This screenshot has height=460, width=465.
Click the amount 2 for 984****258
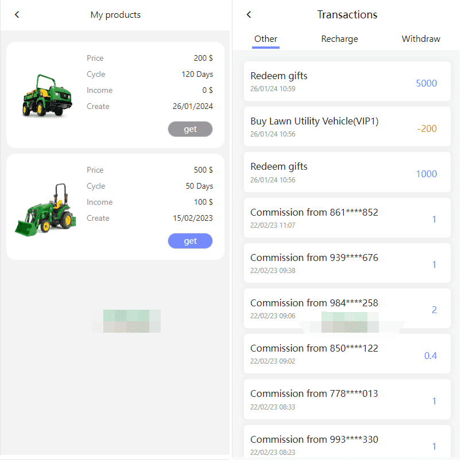(434, 310)
